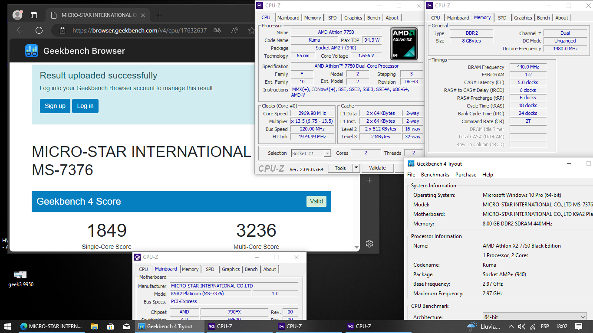Open Microsoft Store from the taskbar
The height and width of the screenshot is (333, 593).
[x=110, y=326]
